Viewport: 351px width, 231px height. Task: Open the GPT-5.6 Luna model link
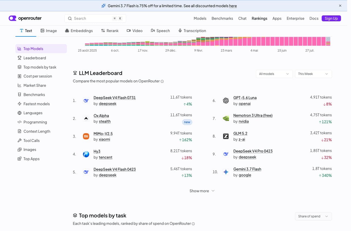point(245,98)
